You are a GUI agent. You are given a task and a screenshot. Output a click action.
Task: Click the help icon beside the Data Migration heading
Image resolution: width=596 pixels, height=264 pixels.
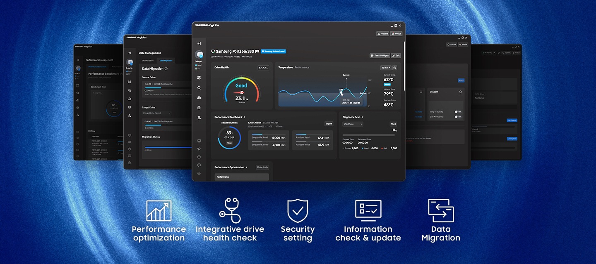[166, 69]
